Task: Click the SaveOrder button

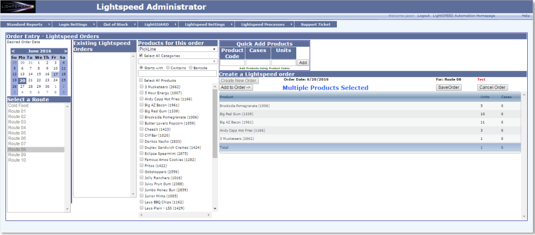Action: click(x=449, y=88)
